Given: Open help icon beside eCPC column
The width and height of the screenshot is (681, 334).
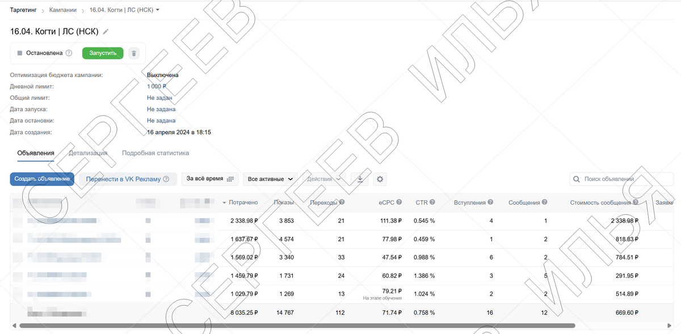Looking at the screenshot, I should point(399,202).
